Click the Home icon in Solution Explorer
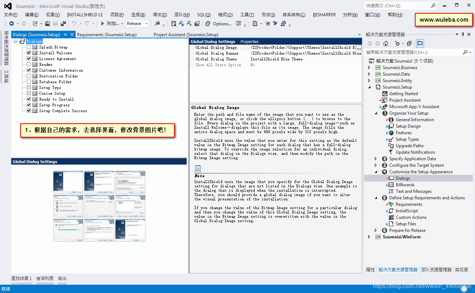475x293 pixels. pyautogui.click(x=386, y=43)
